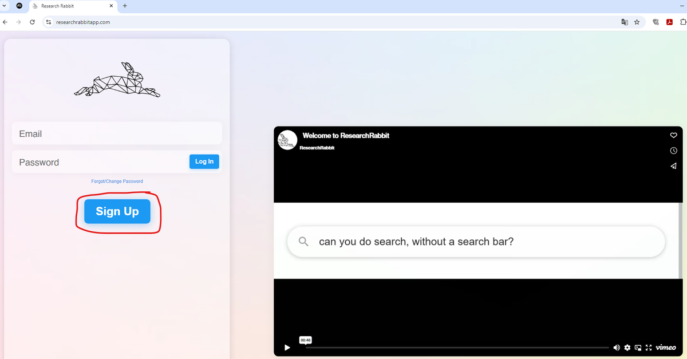Open Vimeo player settings gear

(627, 348)
